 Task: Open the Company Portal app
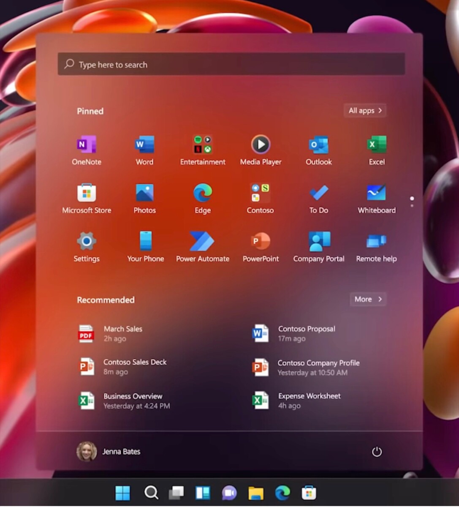coord(319,248)
